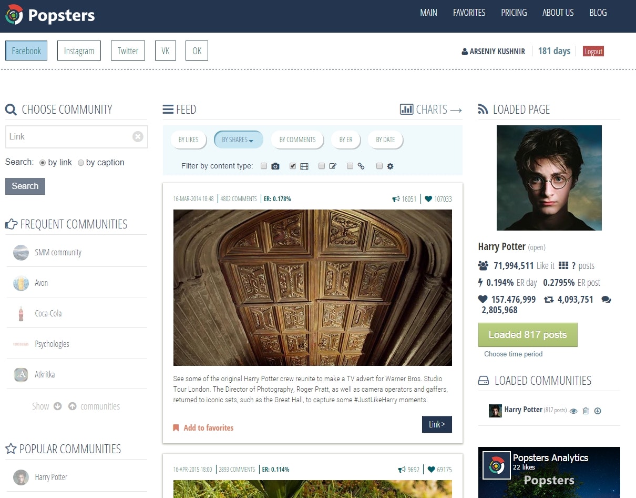The image size is (636, 498).
Task: Click the chart bars icon next to CHARTS
Action: click(406, 109)
